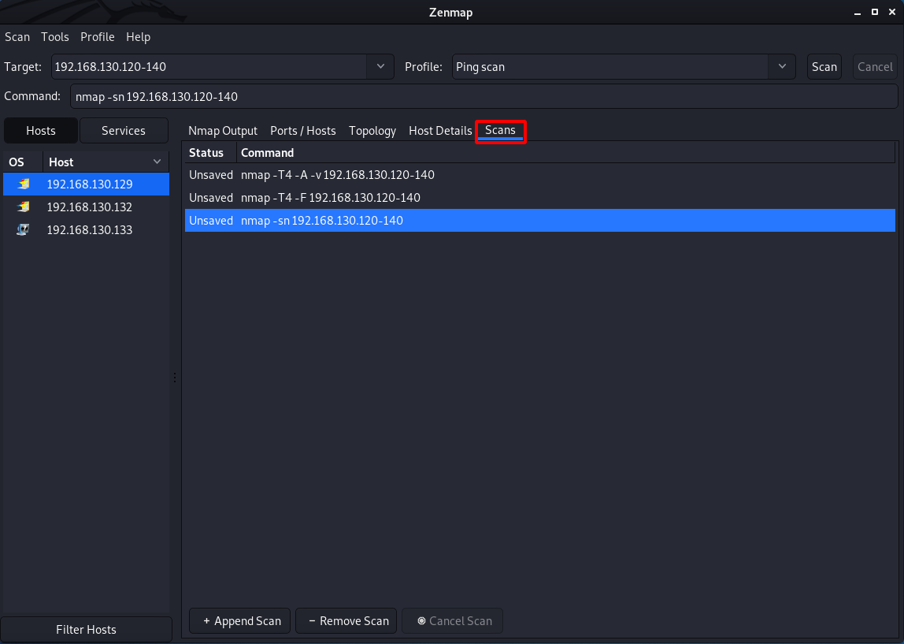
Task: Close the Zenmap window
Action: pos(892,12)
